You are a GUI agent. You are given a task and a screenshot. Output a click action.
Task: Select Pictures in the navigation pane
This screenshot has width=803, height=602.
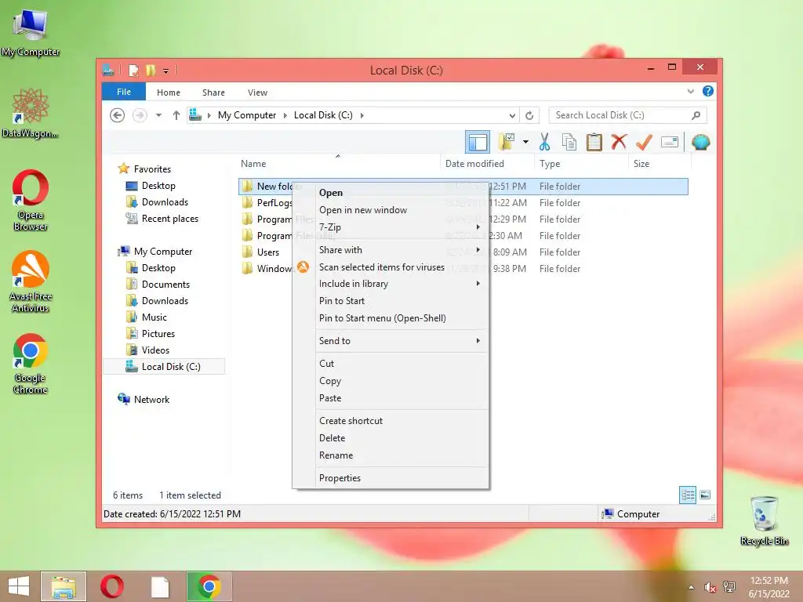click(x=158, y=334)
